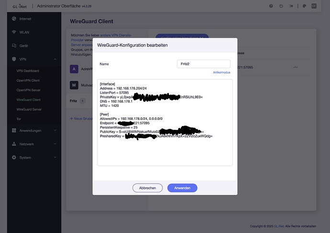Click the System gear icon
This screenshot has height=233, width=330.
pyautogui.click(x=14, y=158)
